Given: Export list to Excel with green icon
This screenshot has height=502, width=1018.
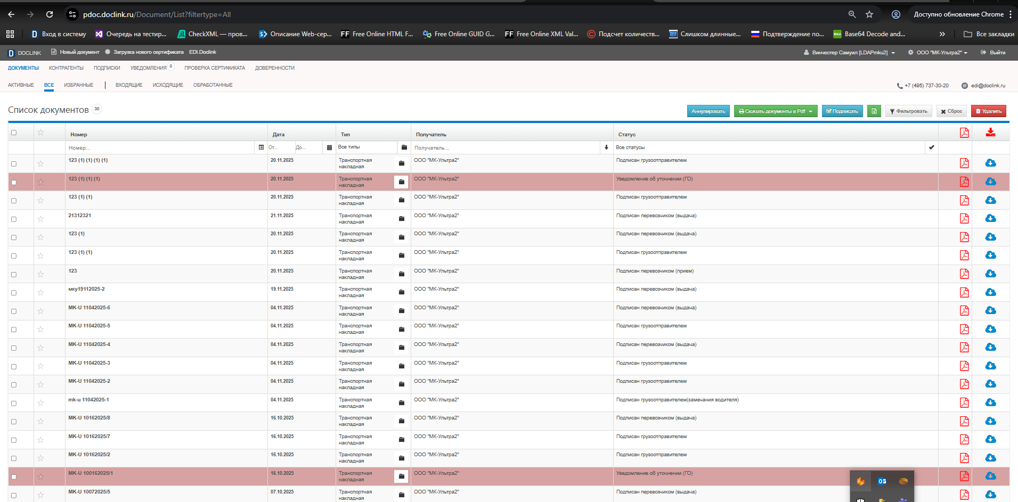Looking at the screenshot, I should coord(874,111).
